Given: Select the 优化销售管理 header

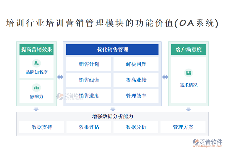Looking at the screenshot, I should tap(112, 49).
